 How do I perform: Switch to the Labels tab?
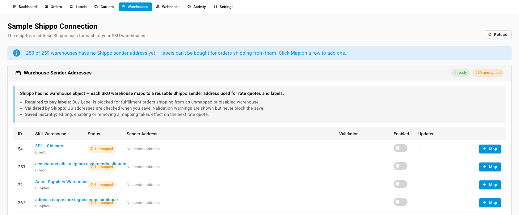pos(78,7)
